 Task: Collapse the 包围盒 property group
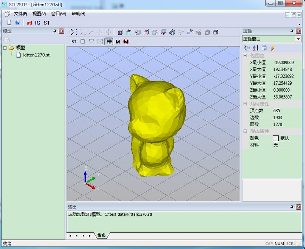click(246, 55)
